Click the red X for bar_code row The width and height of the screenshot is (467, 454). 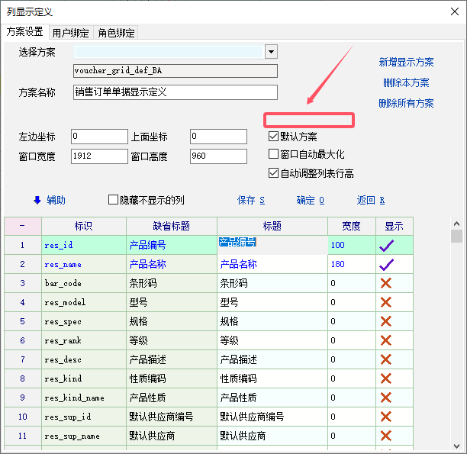point(386,283)
